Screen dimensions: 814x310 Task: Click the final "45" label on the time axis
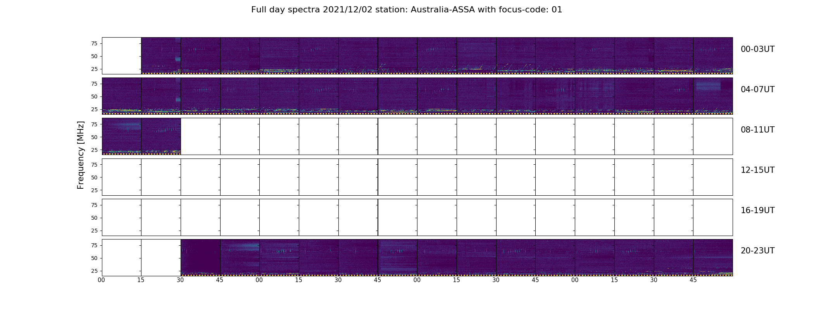tap(693, 280)
